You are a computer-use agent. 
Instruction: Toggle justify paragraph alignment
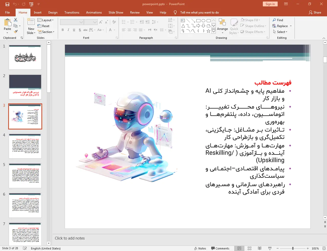[141, 30]
